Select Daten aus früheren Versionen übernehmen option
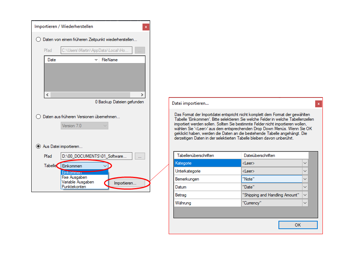 point(39,117)
